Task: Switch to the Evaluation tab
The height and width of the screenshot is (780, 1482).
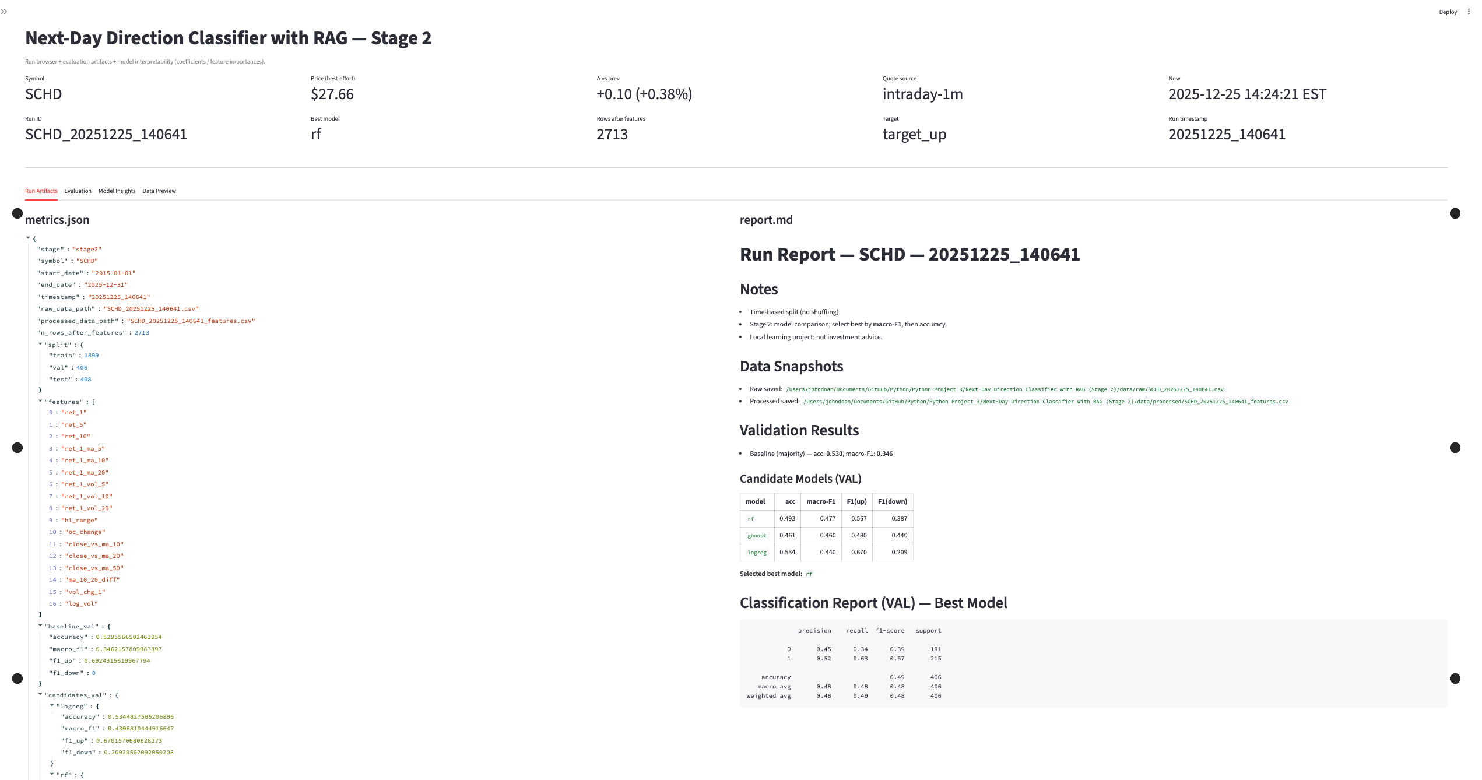Action: pos(78,191)
